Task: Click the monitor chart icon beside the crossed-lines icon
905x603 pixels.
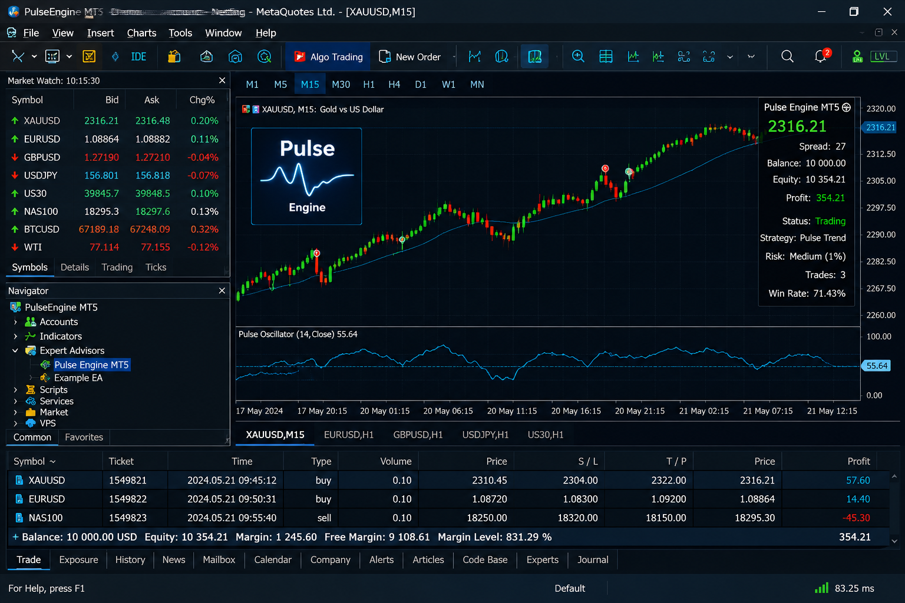Action: click(x=52, y=57)
